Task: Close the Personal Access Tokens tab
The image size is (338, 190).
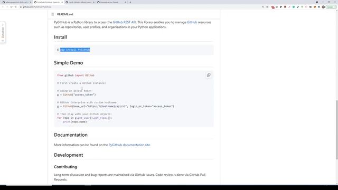Action: click(x=125, y=2)
